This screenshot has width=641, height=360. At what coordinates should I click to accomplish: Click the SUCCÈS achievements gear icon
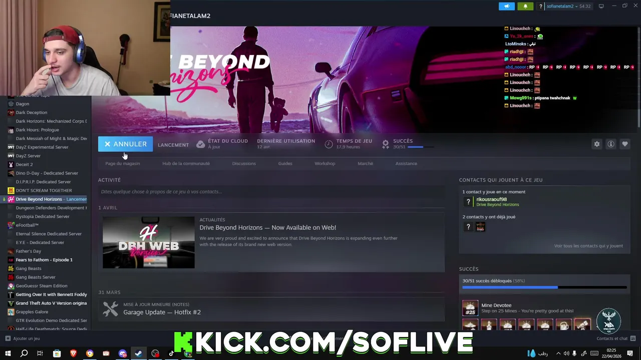click(386, 144)
